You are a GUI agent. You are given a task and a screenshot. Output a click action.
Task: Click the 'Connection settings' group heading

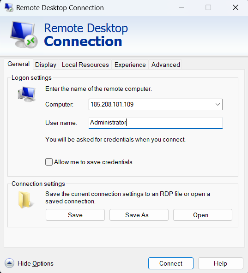pyautogui.click(x=38, y=184)
